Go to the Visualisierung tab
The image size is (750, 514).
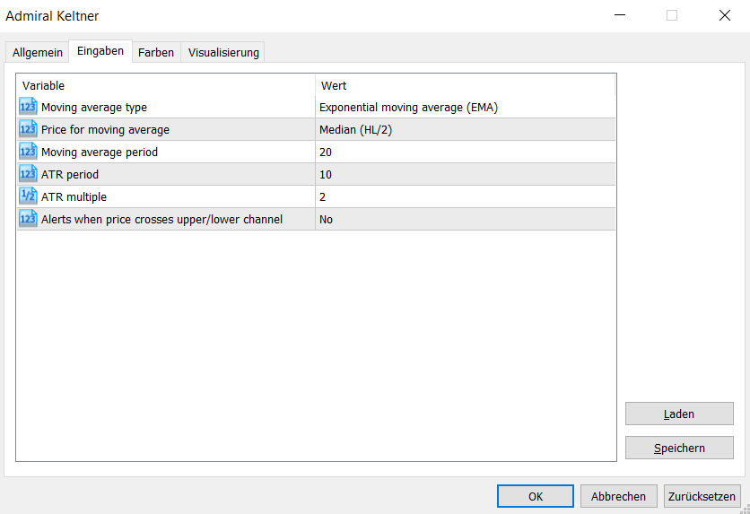[223, 52]
